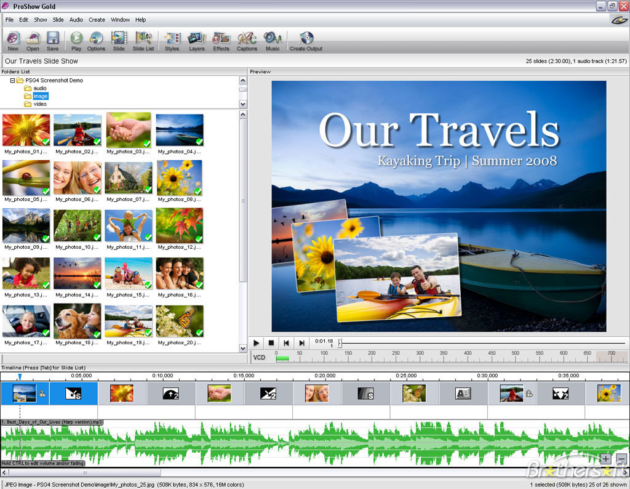Select the red flower slide in timeline
The height and width of the screenshot is (489, 630).
(122, 394)
